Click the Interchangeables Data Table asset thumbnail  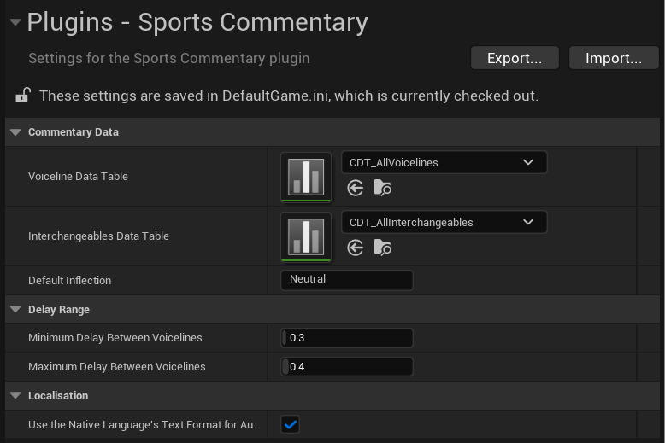click(306, 236)
